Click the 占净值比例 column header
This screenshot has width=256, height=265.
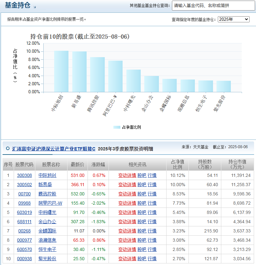click(177, 164)
